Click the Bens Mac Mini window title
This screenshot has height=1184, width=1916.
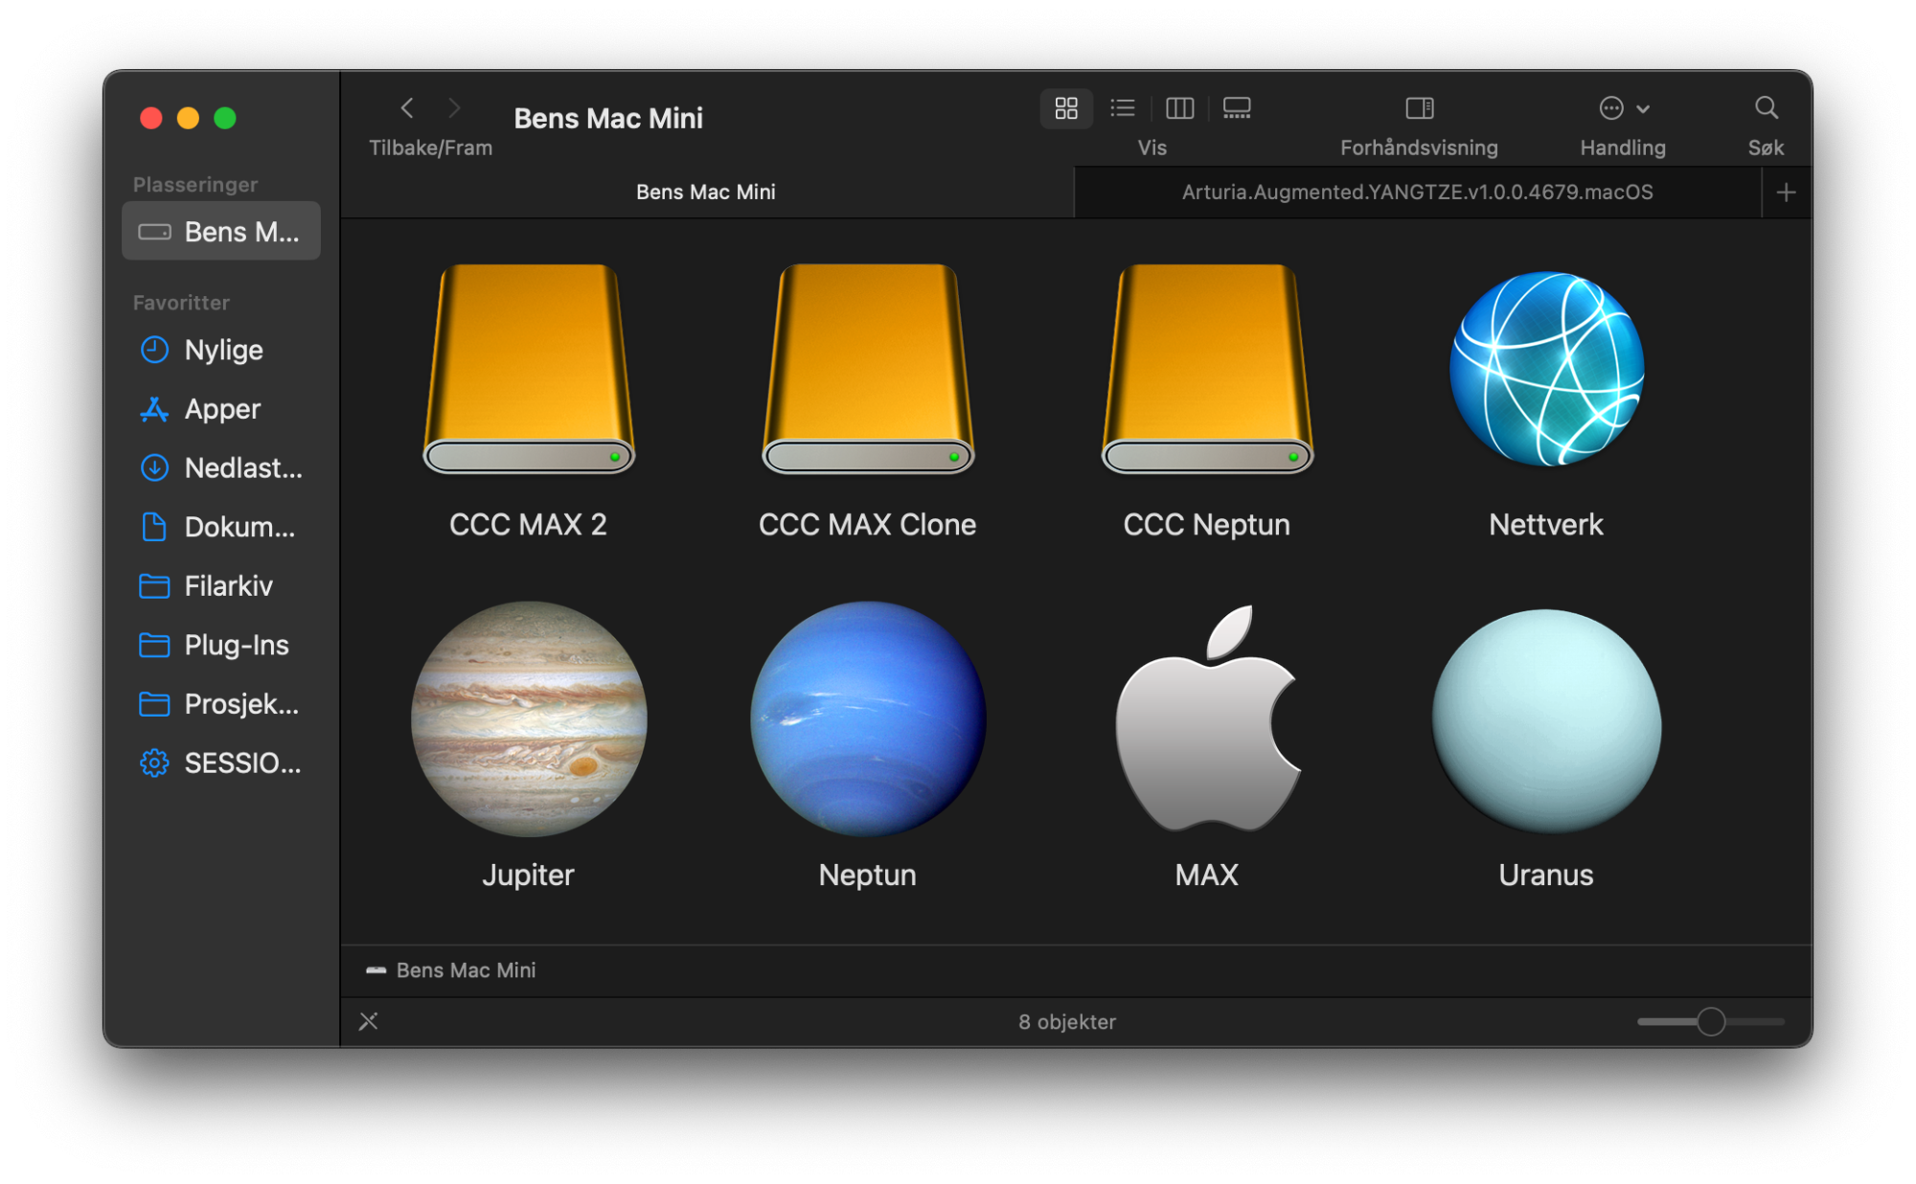(x=608, y=118)
